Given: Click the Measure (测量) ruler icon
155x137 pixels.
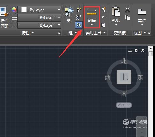Looking at the screenshot, I should pyautogui.click(x=92, y=12).
